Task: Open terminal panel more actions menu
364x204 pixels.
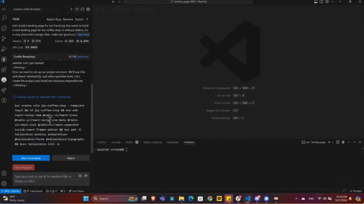Action: coord(349,142)
